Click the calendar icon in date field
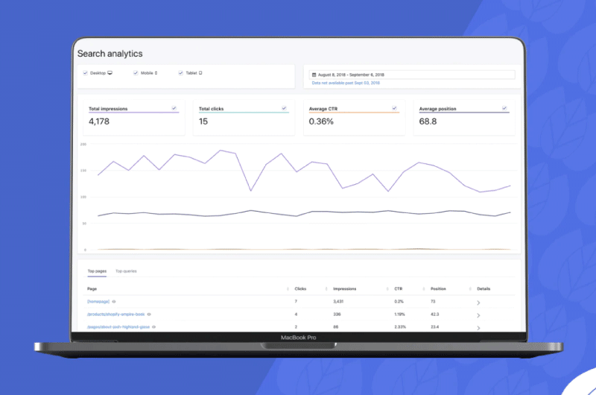The image size is (596, 395). [314, 75]
